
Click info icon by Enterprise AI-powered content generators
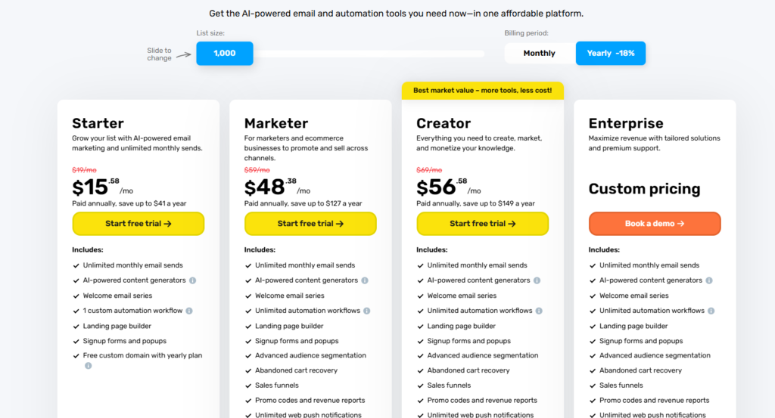point(709,280)
